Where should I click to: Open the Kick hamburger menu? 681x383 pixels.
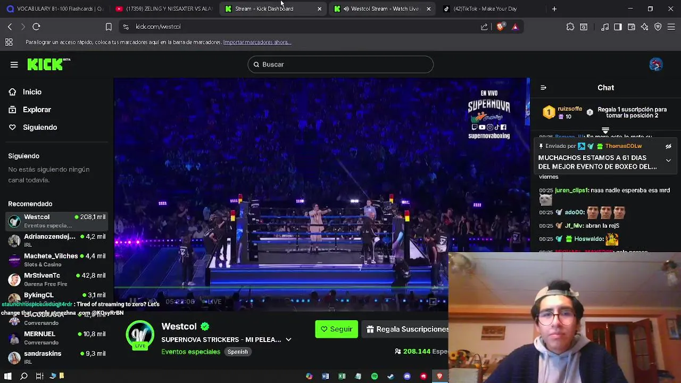click(14, 64)
